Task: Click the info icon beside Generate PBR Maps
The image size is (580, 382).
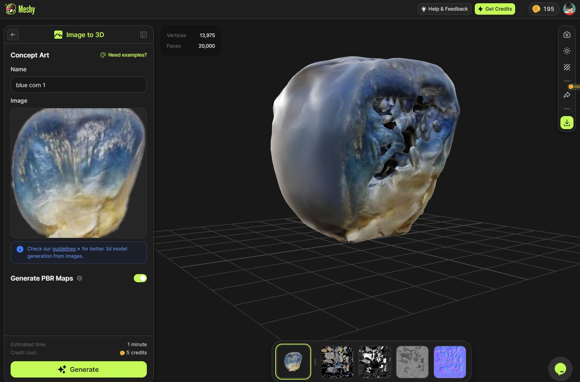Action: click(80, 278)
